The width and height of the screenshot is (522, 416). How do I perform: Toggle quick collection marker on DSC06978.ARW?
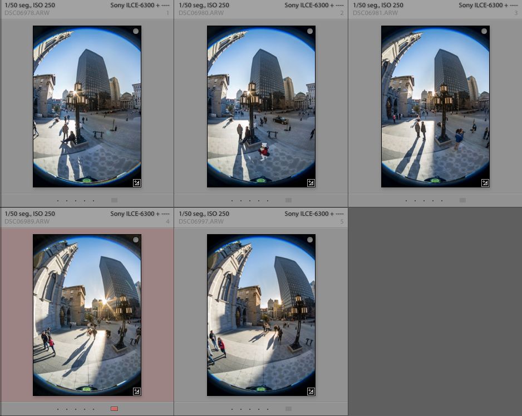click(x=136, y=32)
